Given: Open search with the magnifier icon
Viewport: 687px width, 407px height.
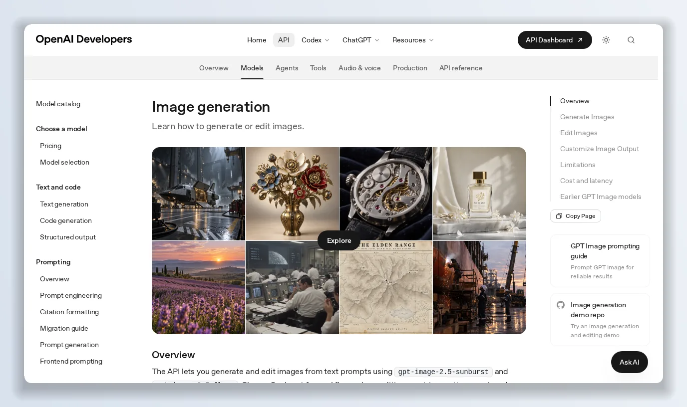Looking at the screenshot, I should tap(631, 40).
